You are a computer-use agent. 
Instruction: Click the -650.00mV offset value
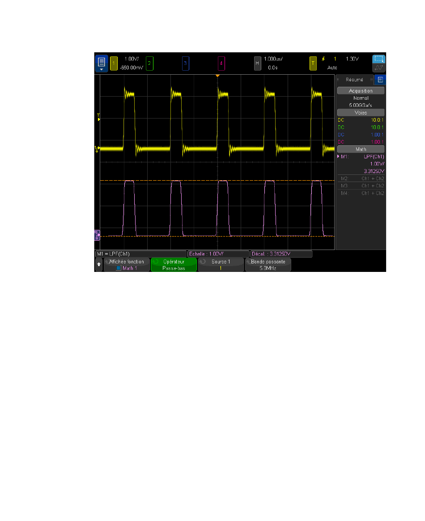(x=131, y=68)
